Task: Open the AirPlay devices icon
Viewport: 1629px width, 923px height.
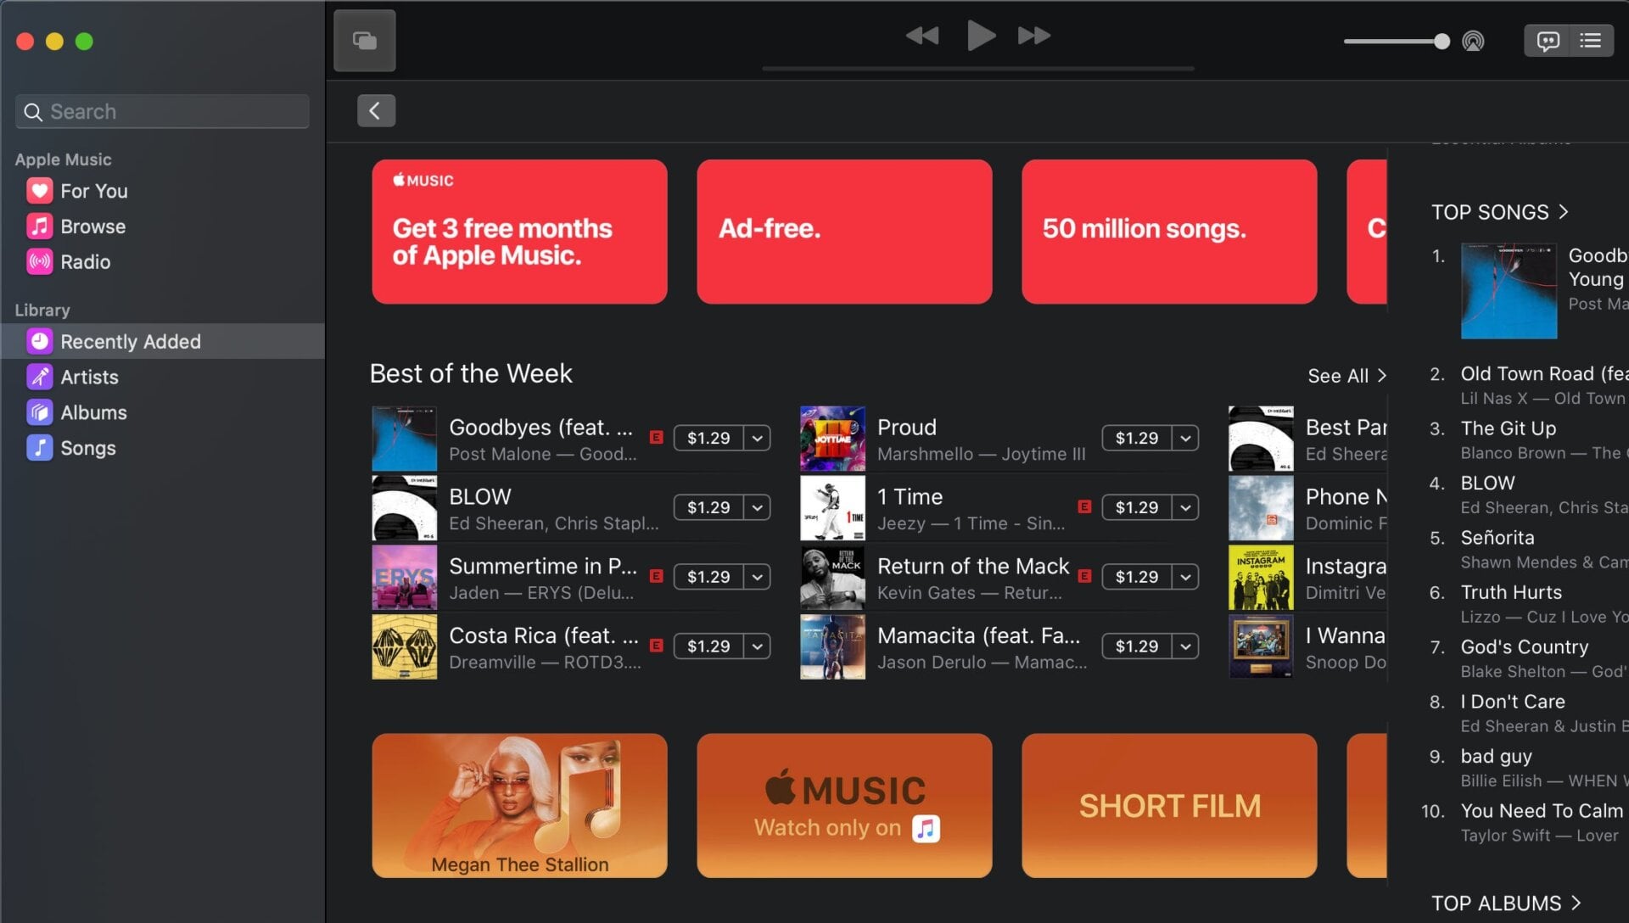Action: (x=1474, y=40)
